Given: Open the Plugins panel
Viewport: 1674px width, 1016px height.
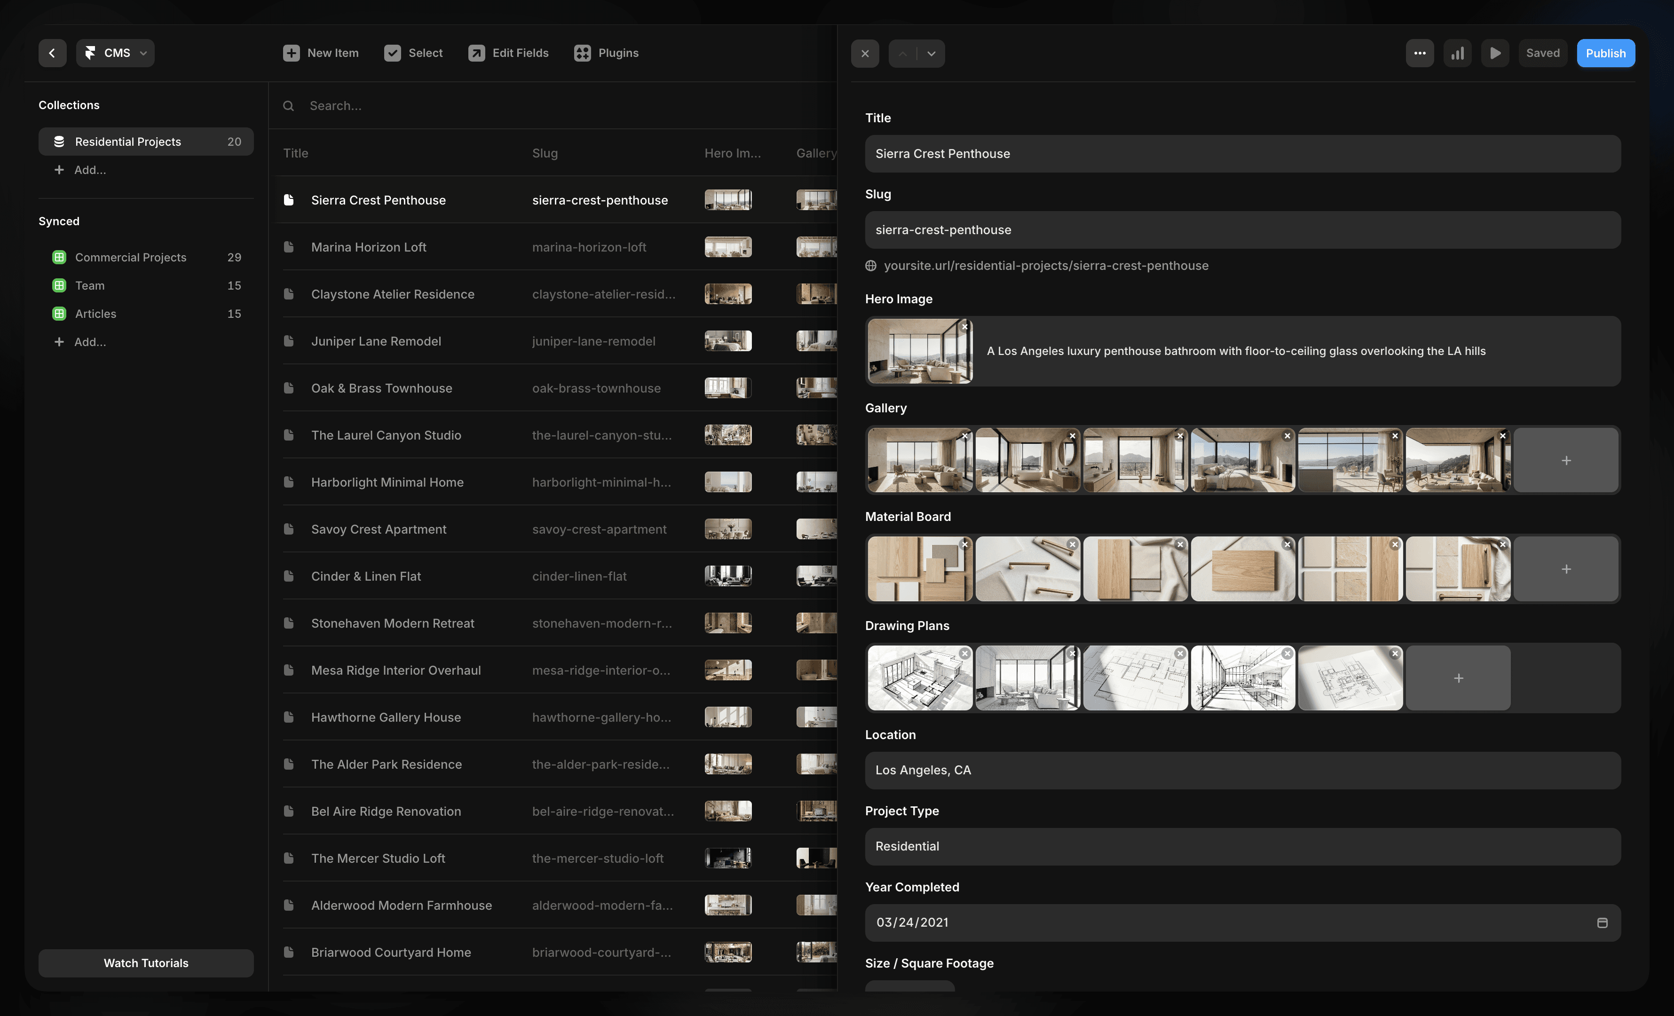Looking at the screenshot, I should pos(606,52).
